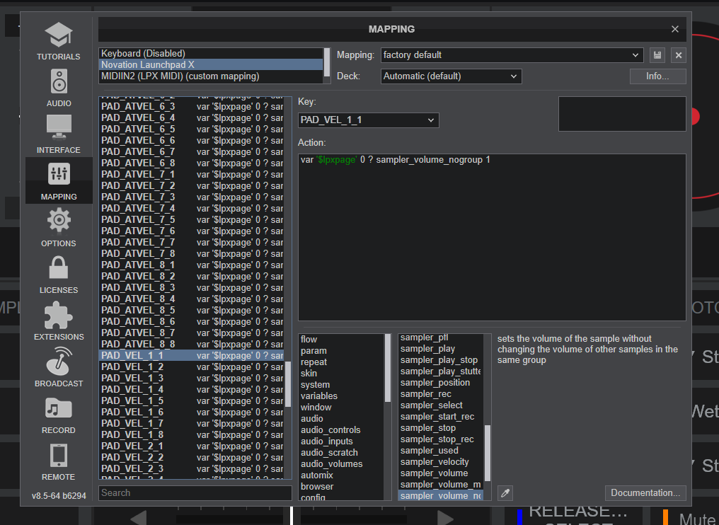Pick the sampler_play action
719x525 pixels.
click(441, 349)
